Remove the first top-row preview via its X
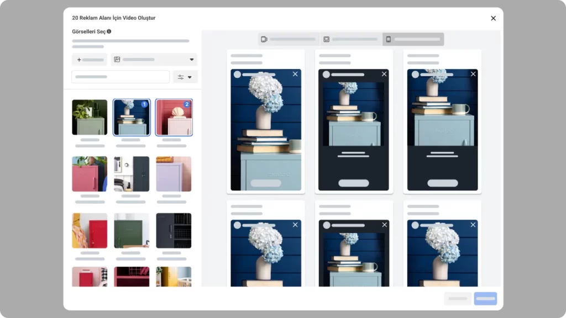 (295, 74)
